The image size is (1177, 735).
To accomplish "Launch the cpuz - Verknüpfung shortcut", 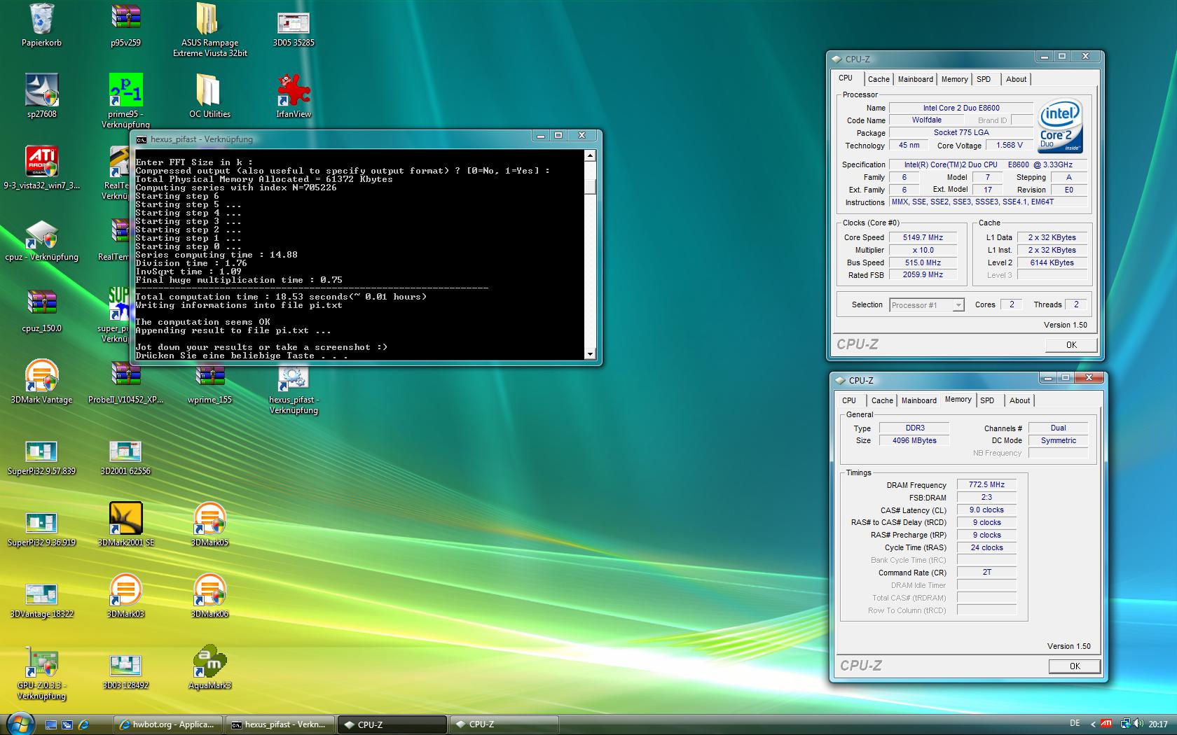I will tap(41, 240).
